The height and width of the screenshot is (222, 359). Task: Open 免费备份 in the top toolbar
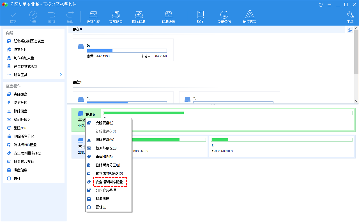pyautogui.click(x=224, y=17)
